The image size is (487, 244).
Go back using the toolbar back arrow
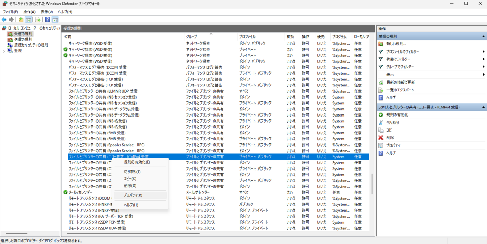[x=4, y=19]
